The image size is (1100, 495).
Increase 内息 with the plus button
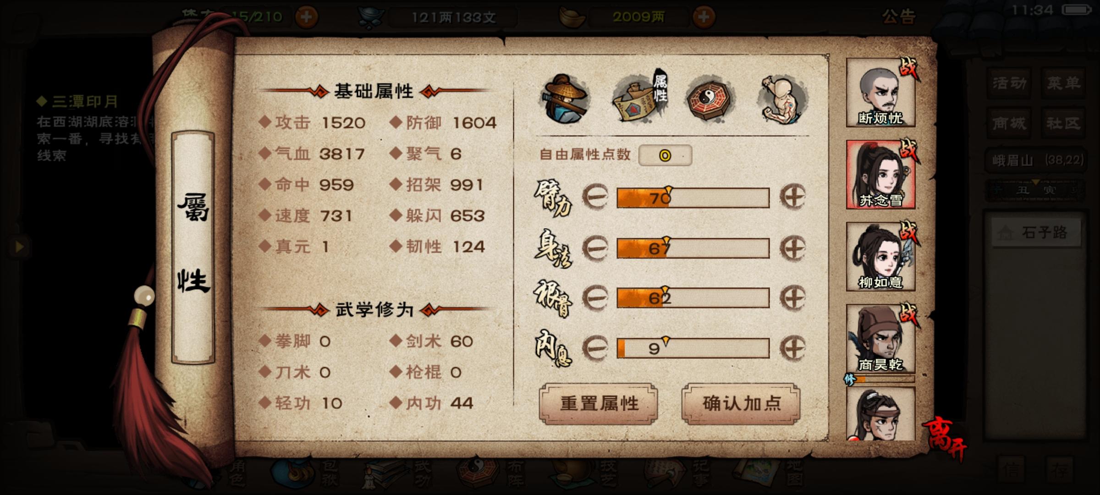(793, 348)
